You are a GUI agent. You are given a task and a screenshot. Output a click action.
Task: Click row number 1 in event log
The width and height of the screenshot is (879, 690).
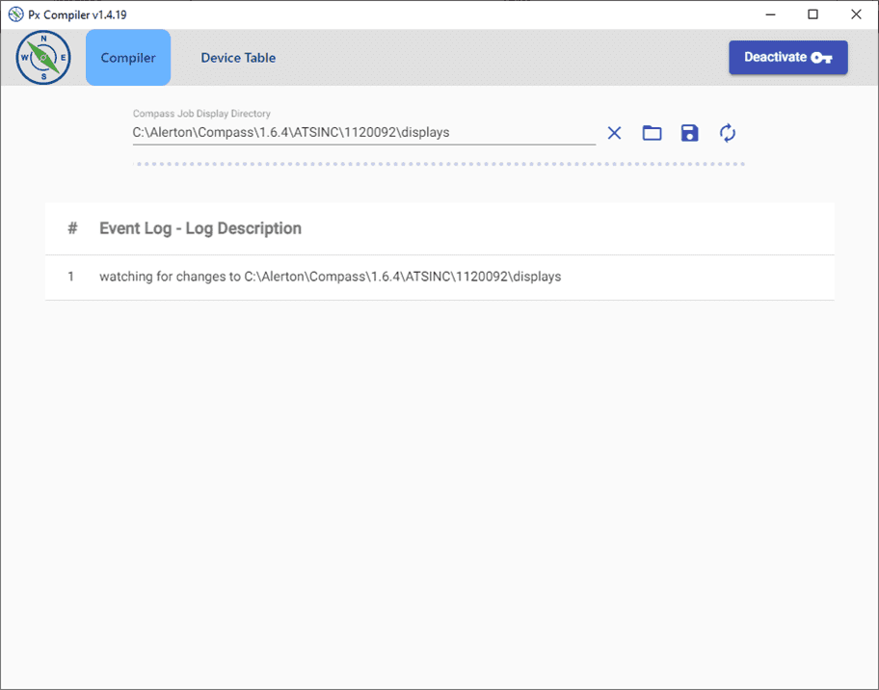coord(70,277)
